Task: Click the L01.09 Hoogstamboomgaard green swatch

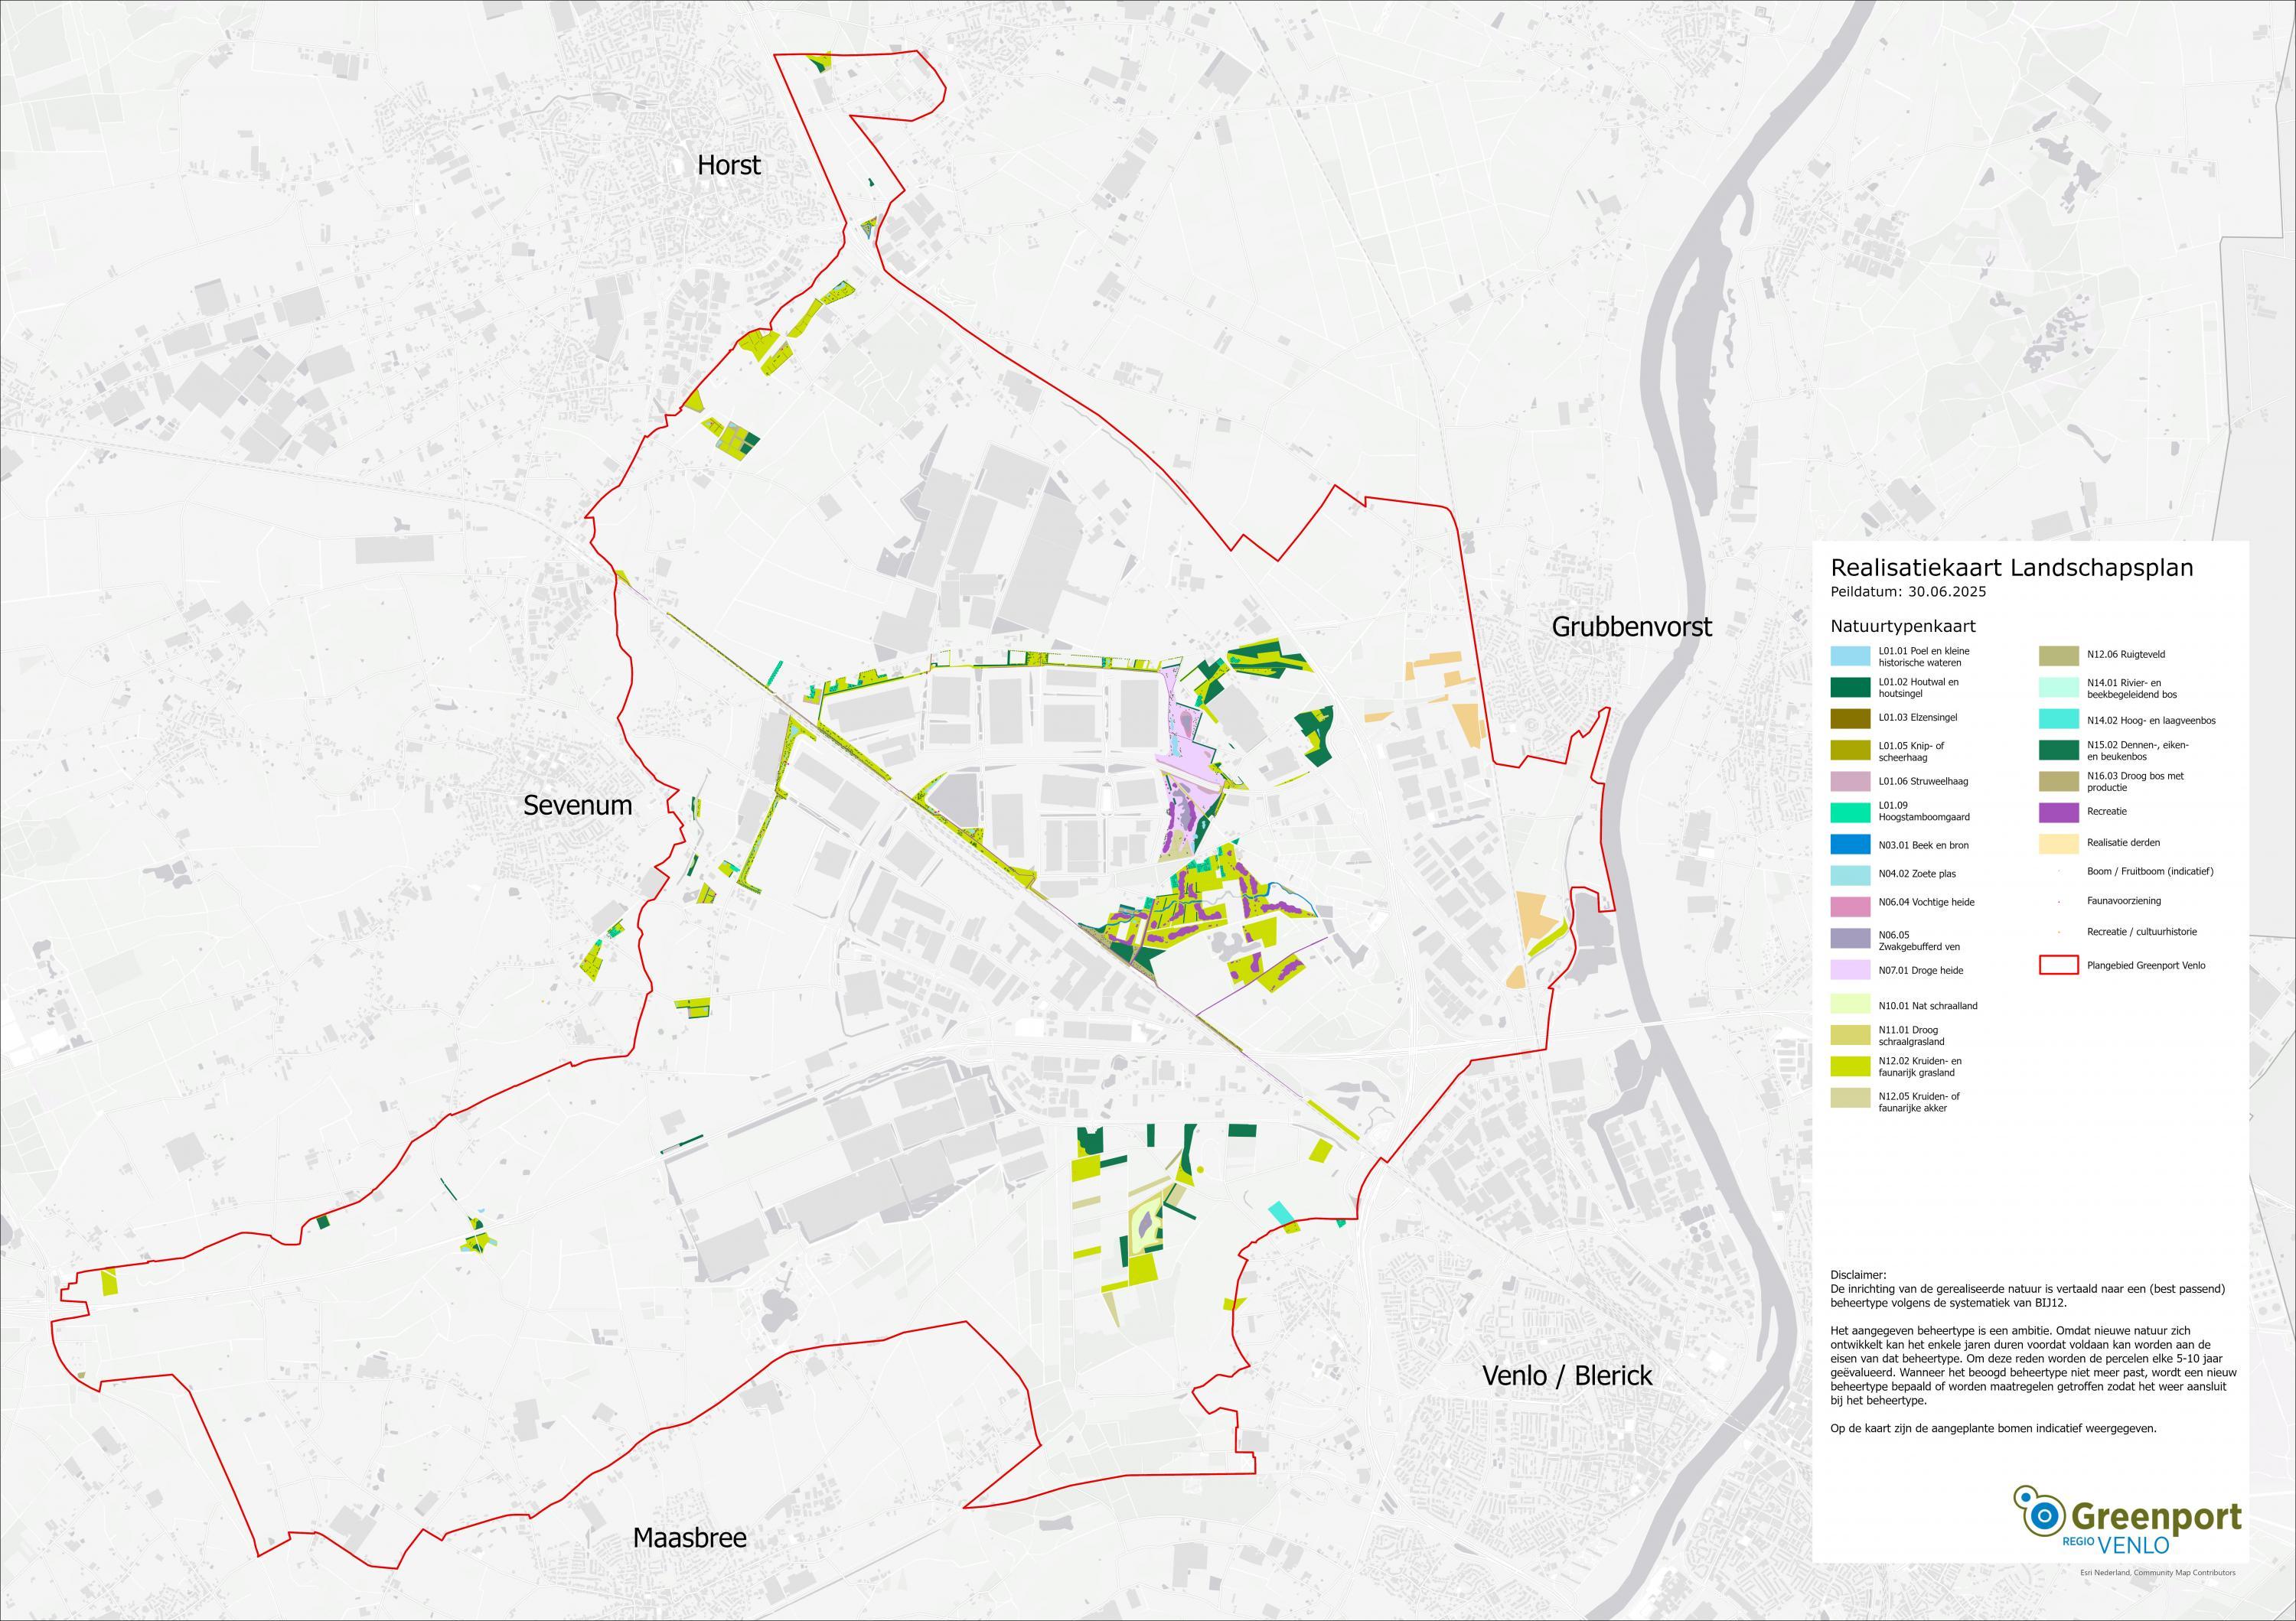Action: coord(1851,812)
